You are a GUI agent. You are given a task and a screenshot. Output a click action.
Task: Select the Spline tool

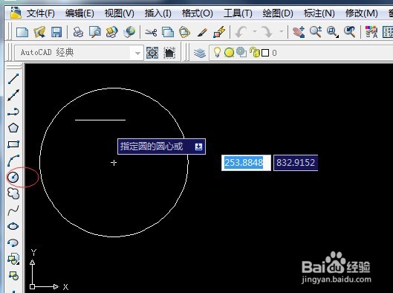point(13,210)
